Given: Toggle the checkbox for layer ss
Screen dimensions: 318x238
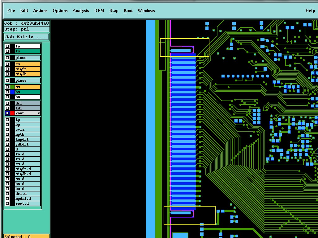Looking at the screenshot, I should pos(7,87).
